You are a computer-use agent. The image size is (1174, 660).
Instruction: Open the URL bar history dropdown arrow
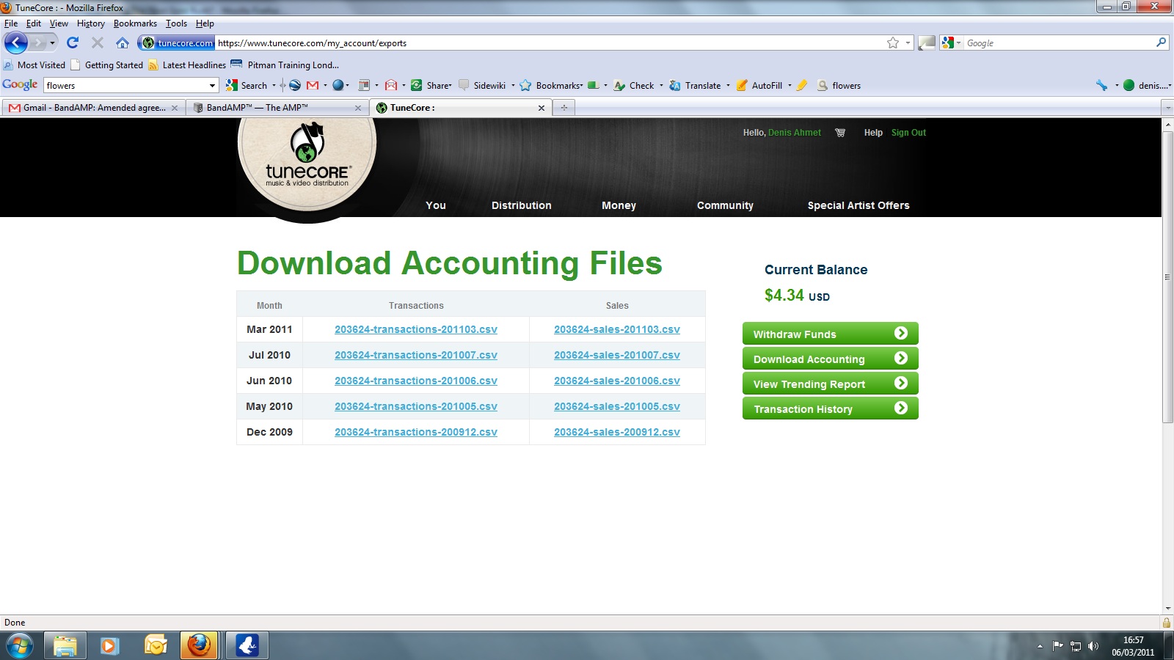(x=908, y=43)
